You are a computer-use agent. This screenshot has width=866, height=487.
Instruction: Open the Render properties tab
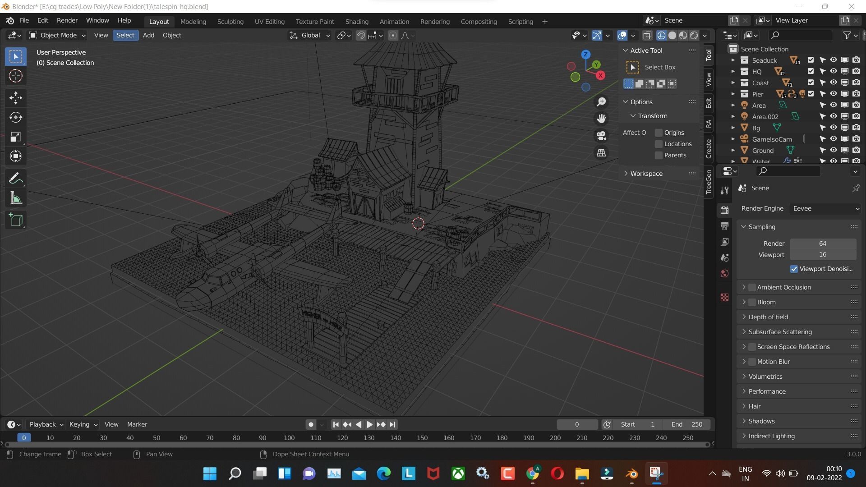(724, 210)
